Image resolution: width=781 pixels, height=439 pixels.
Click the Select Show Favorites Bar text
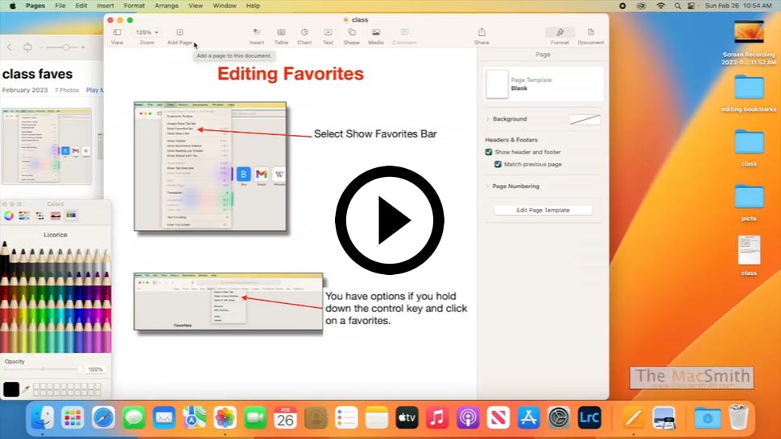(375, 133)
